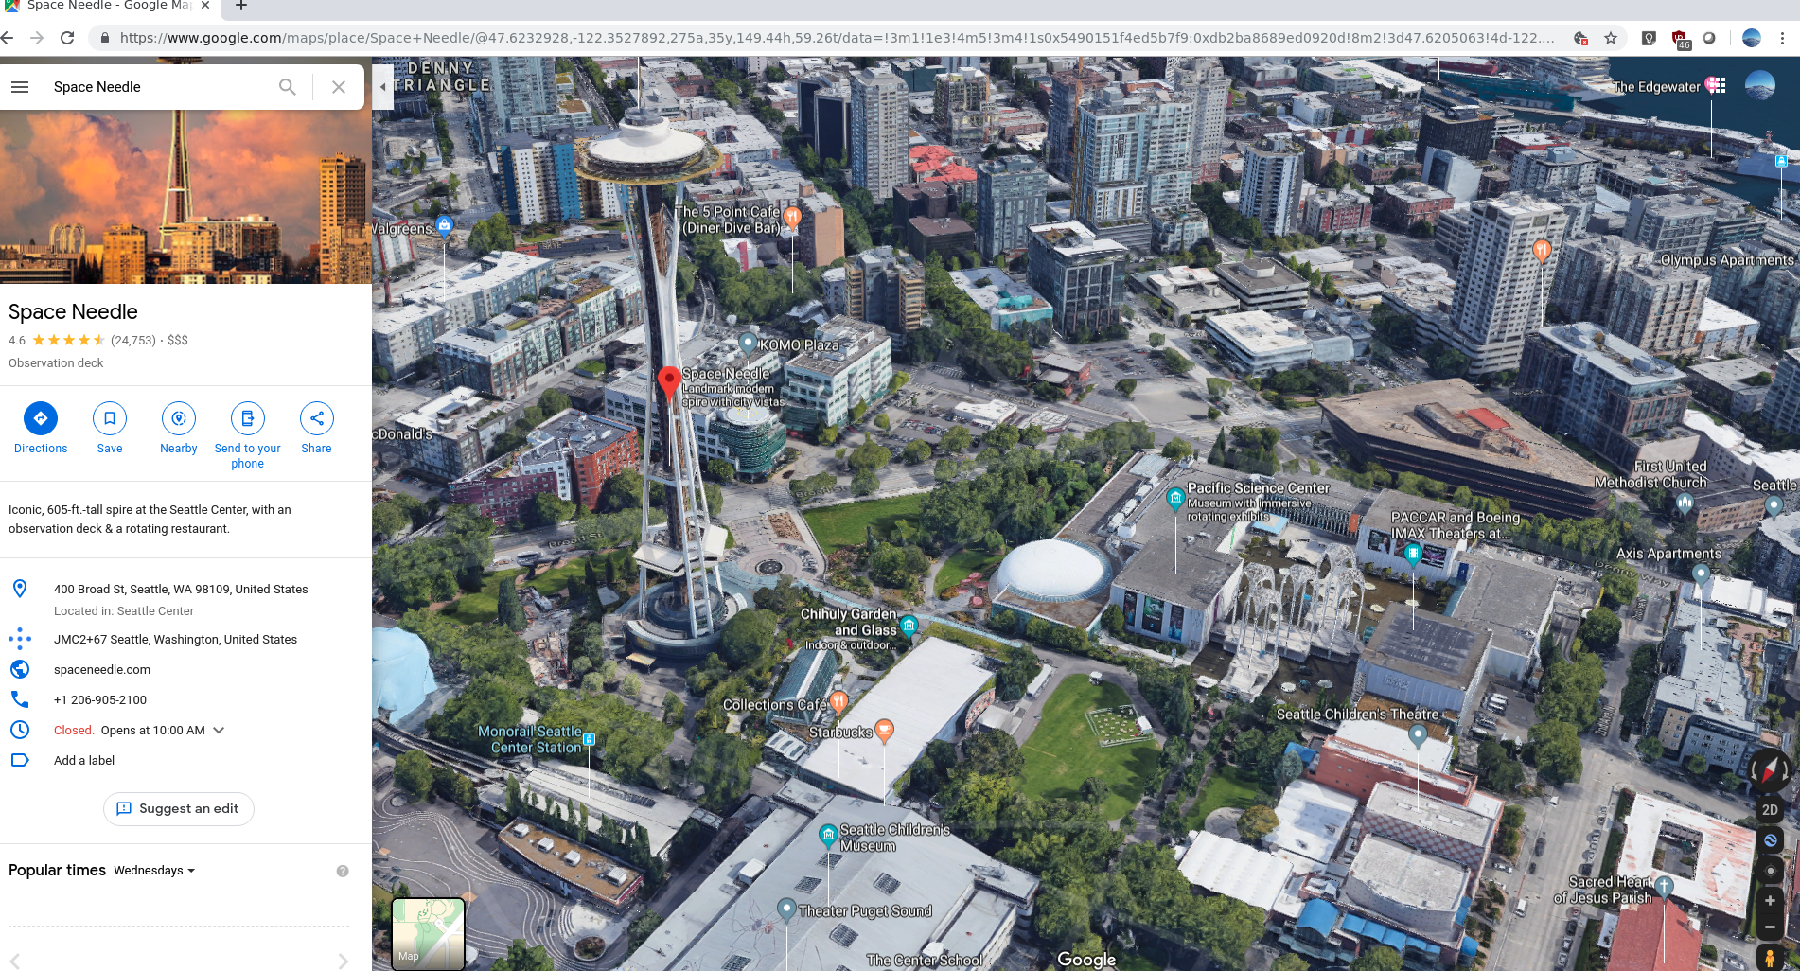The image size is (1800, 971).
Task: Click the Collections Cafe marker
Action: pos(838,701)
